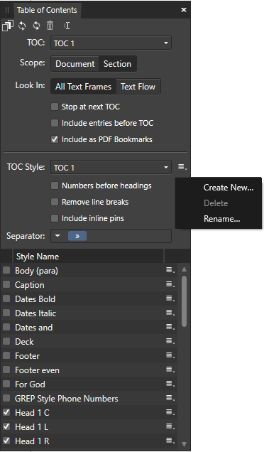The height and width of the screenshot is (452, 264).
Task: Check the Caption style checkbox
Action: click(x=6, y=284)
